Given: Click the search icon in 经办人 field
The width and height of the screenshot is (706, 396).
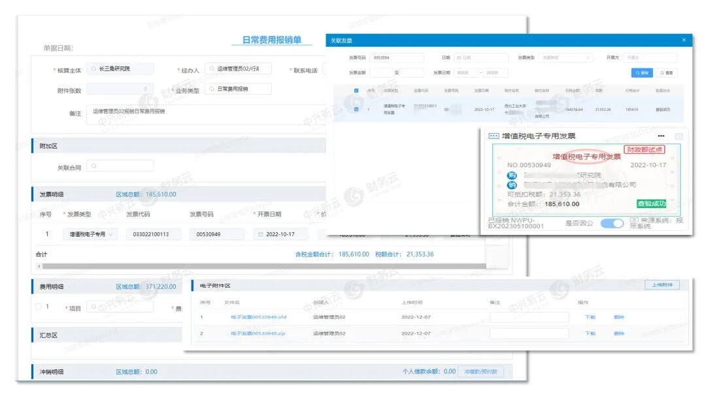Looking at the screenshot, I should 212,69.
